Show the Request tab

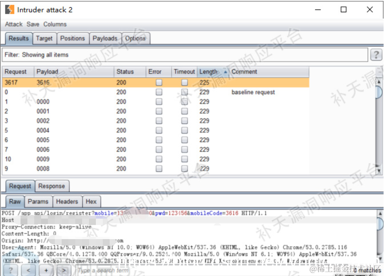(20, 186)
